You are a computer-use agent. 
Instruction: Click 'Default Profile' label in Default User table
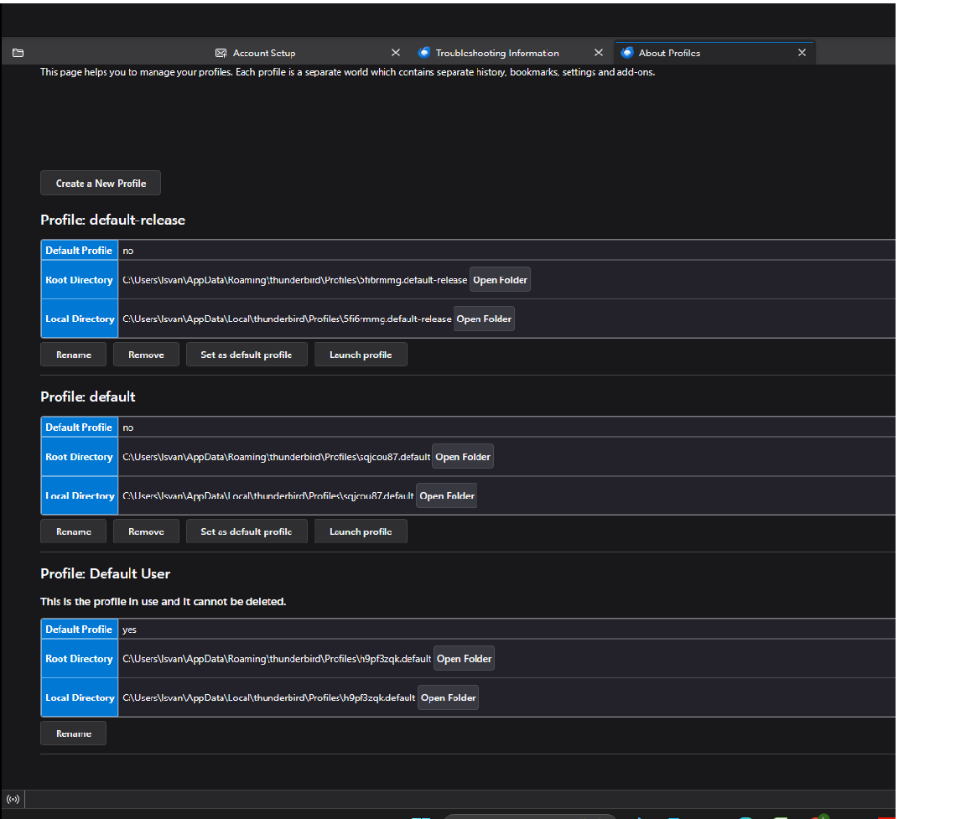[79, 630]
